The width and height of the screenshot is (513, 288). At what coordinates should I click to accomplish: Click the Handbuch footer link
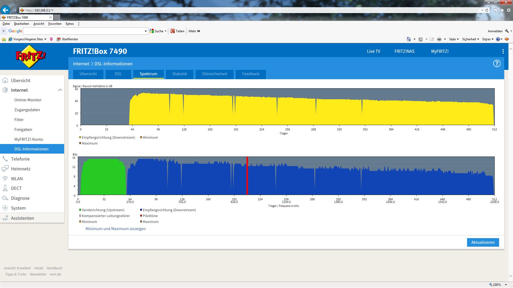tap(55, 268)
